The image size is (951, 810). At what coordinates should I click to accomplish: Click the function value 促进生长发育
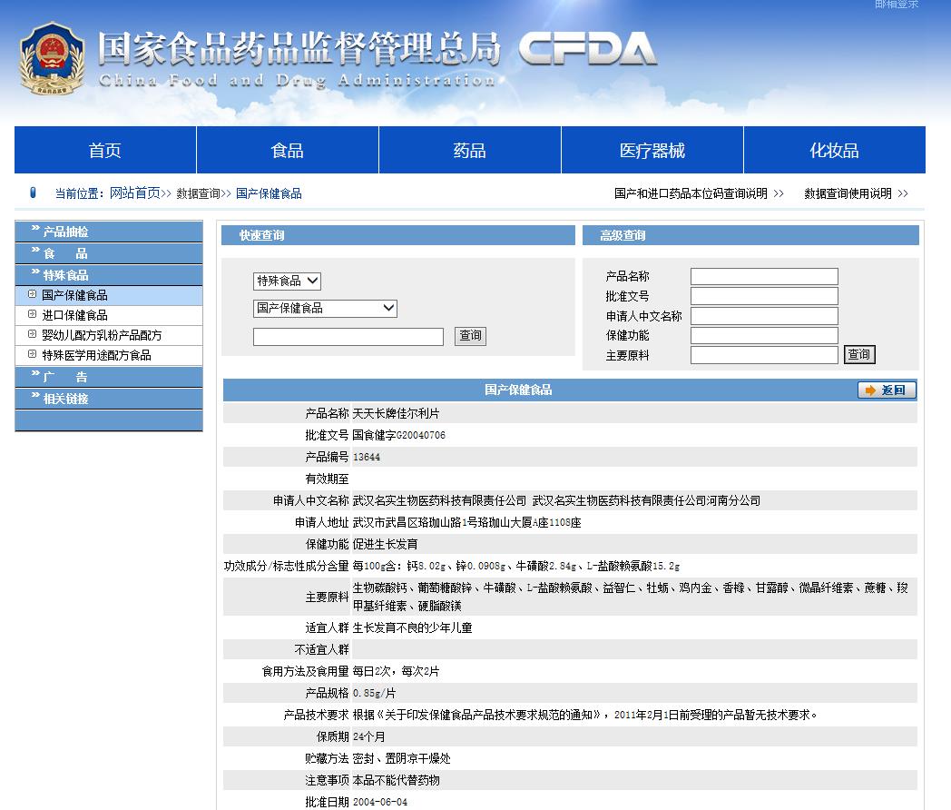(x=385, y=545)
